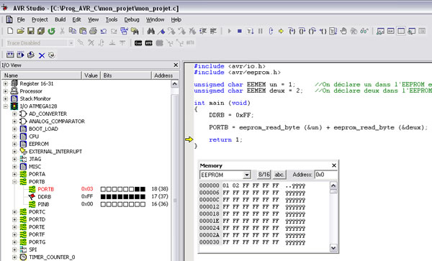
Task: Collapse the PORTB tree node
Action: (x=14, y=182)
